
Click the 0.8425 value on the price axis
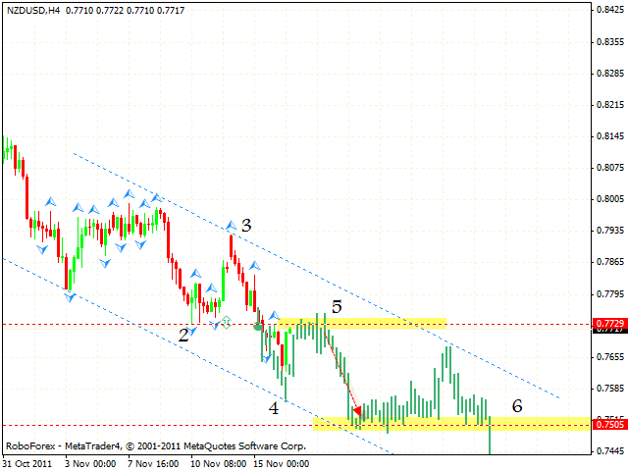[608, 11]
